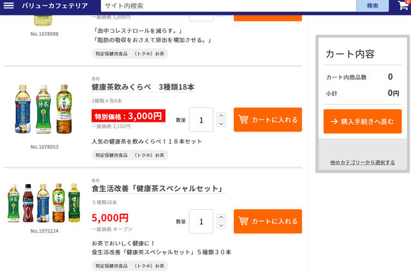Click バリューカフェテリア site logo text
The height and width of the screenshot is (272, 411).
[55, 6]
